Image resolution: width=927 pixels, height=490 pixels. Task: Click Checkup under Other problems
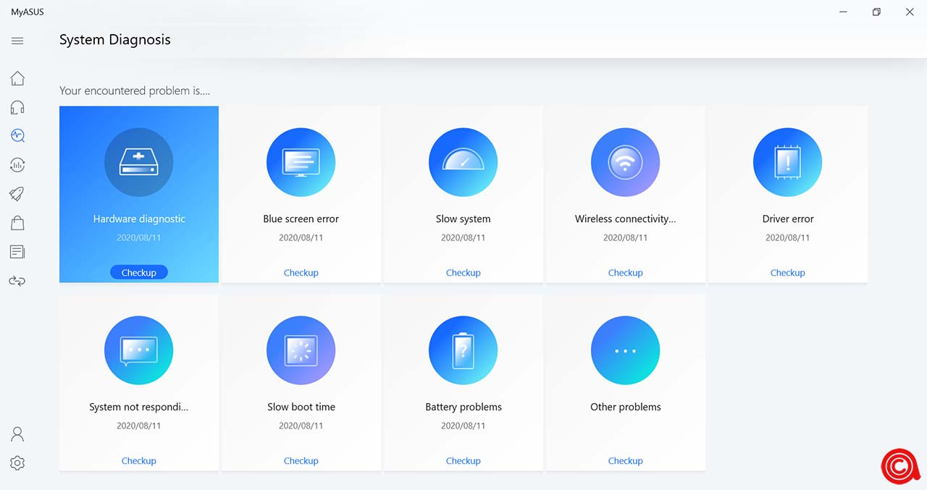click(x=625, y=461)
